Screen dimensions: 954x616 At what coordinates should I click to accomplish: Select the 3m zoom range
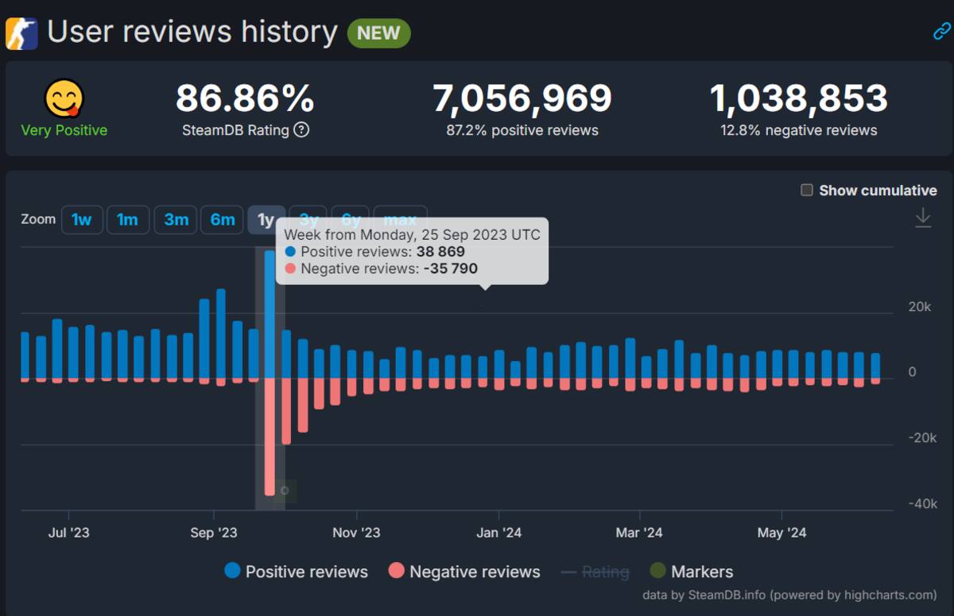pos(176,220)
